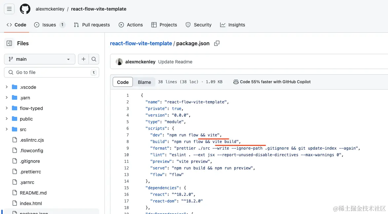Click the README.md file icon
Viewport: 388px width, 214px height.
pos(15,193)
